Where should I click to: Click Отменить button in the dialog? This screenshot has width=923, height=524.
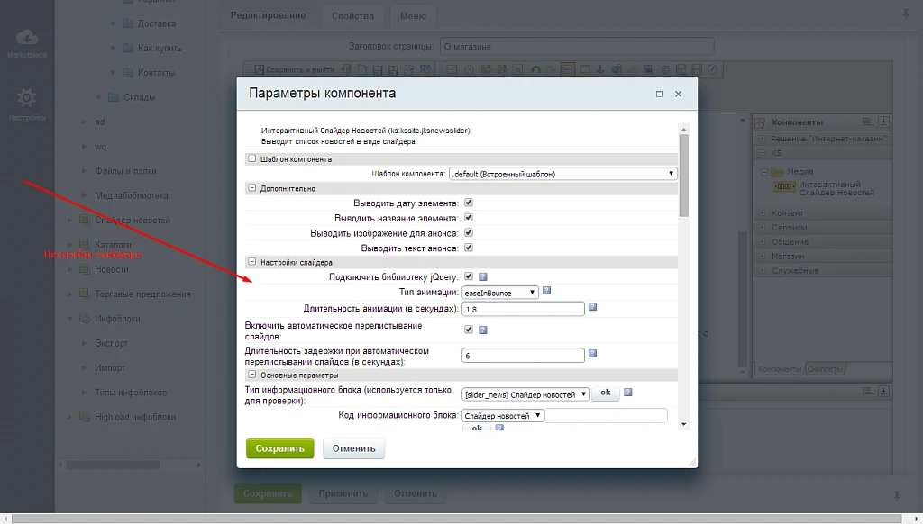(353, 448)
